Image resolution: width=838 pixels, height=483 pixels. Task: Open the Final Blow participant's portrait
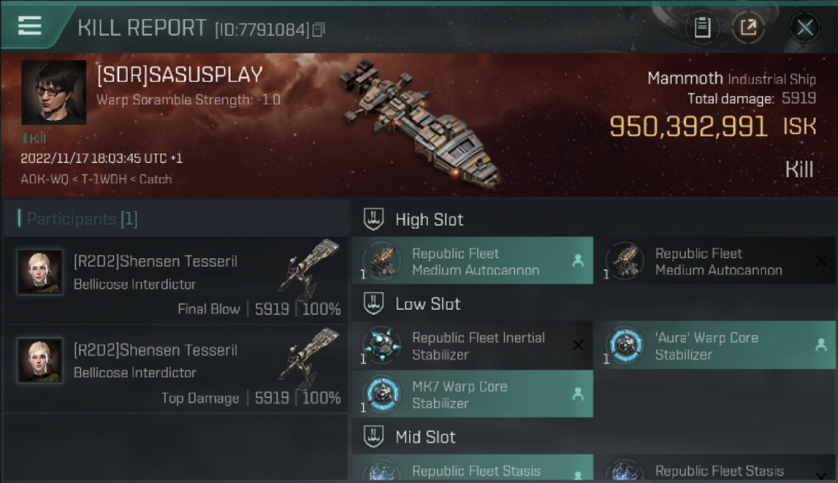click(40, 272)
